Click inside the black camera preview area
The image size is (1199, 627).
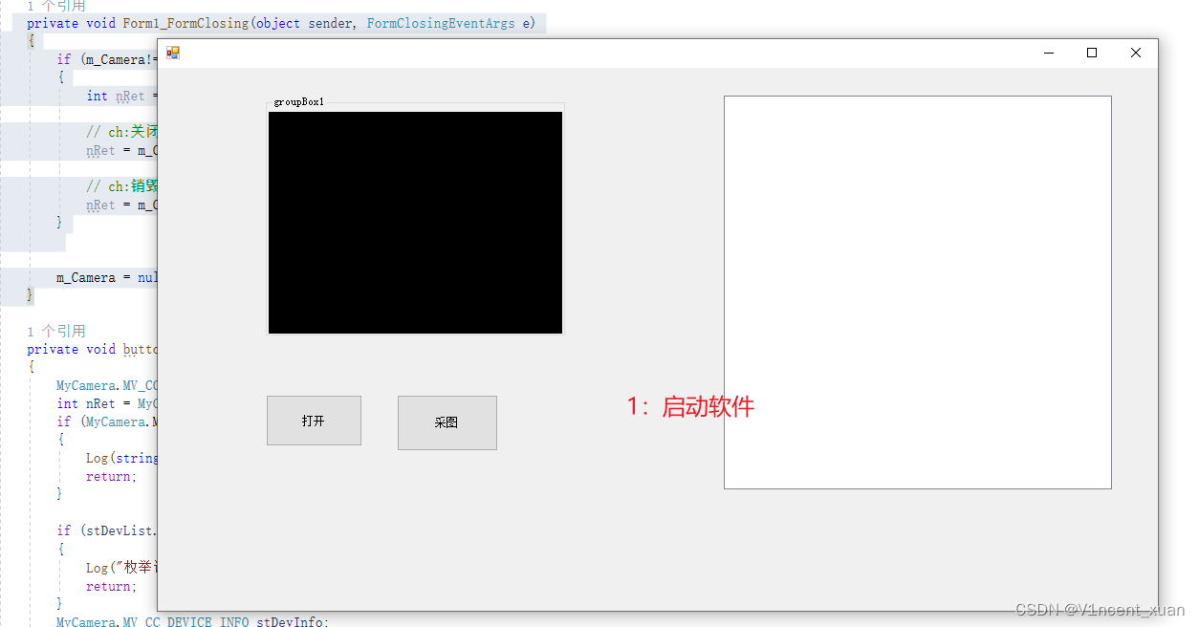[x=414, y=222]
